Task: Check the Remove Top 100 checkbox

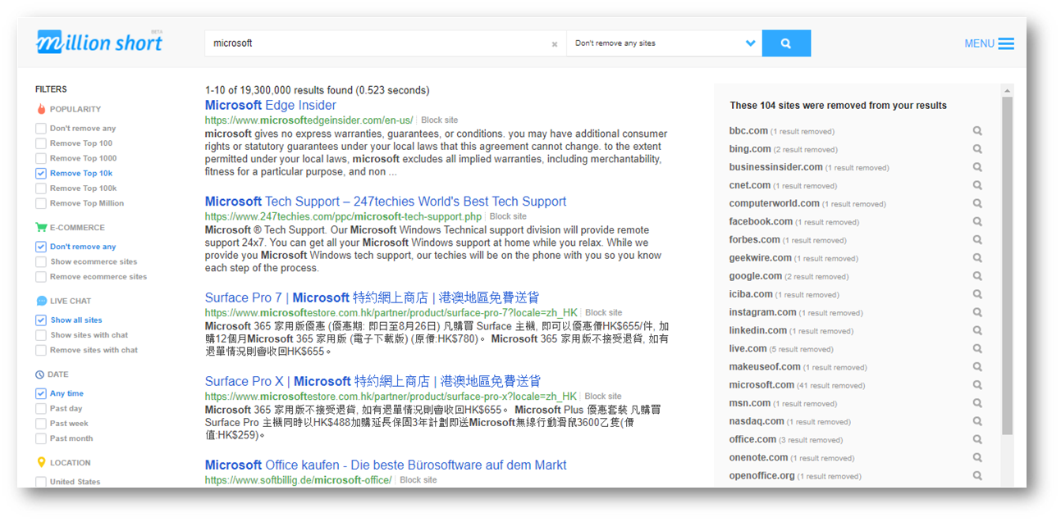Action: [x=41, y=143]
